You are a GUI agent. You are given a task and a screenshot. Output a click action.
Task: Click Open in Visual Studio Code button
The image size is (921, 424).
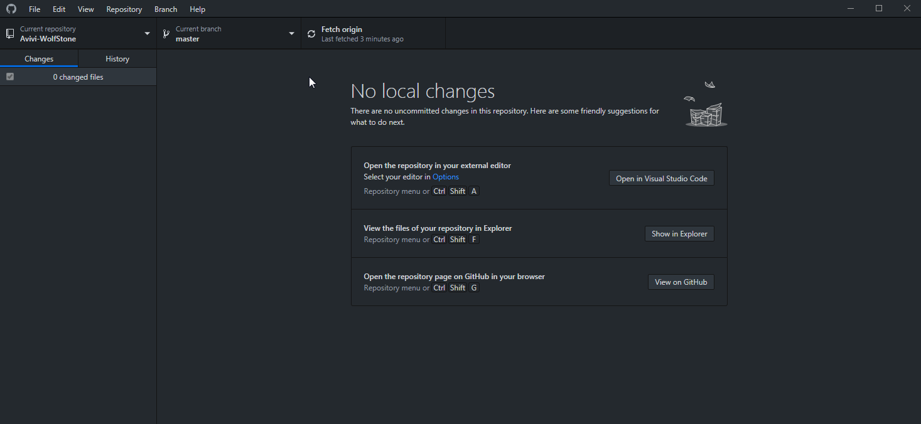(x=662, y=178)
